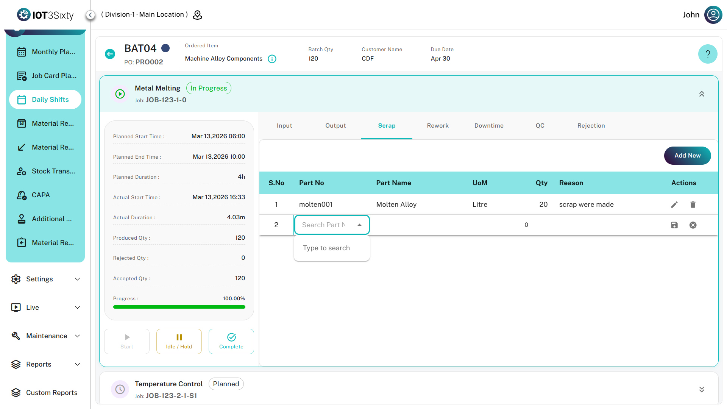
Task: Switch to the Output tab
Action: click(x=335, y=126)
